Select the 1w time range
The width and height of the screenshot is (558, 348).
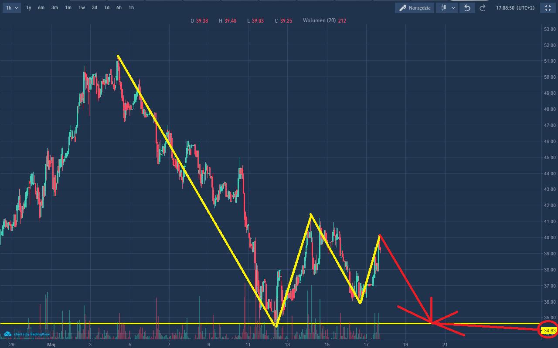pos(82,7)
